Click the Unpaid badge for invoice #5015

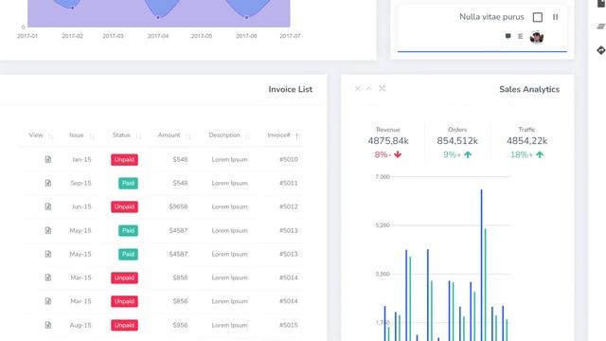[124, 325]
